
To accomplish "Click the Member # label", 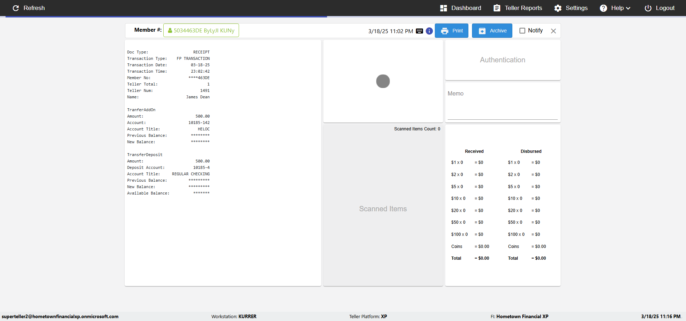I will (x=148, y=30).
